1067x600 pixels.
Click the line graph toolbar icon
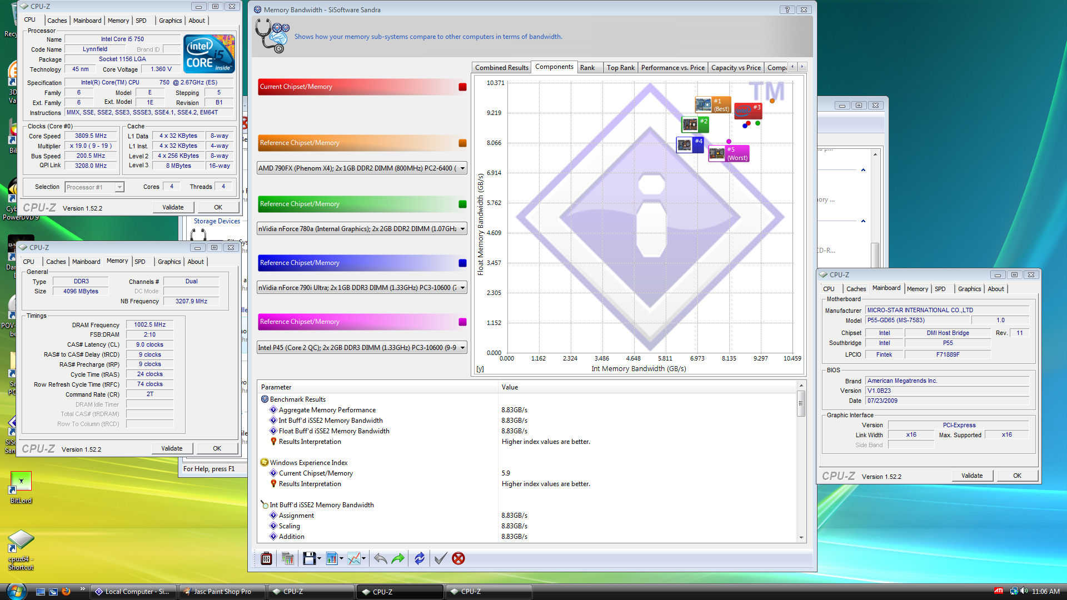point(354,558)
